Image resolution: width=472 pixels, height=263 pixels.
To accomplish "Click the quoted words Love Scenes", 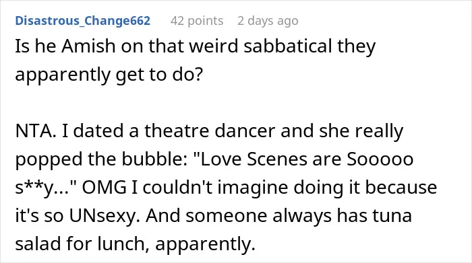I will pos(252,159).
